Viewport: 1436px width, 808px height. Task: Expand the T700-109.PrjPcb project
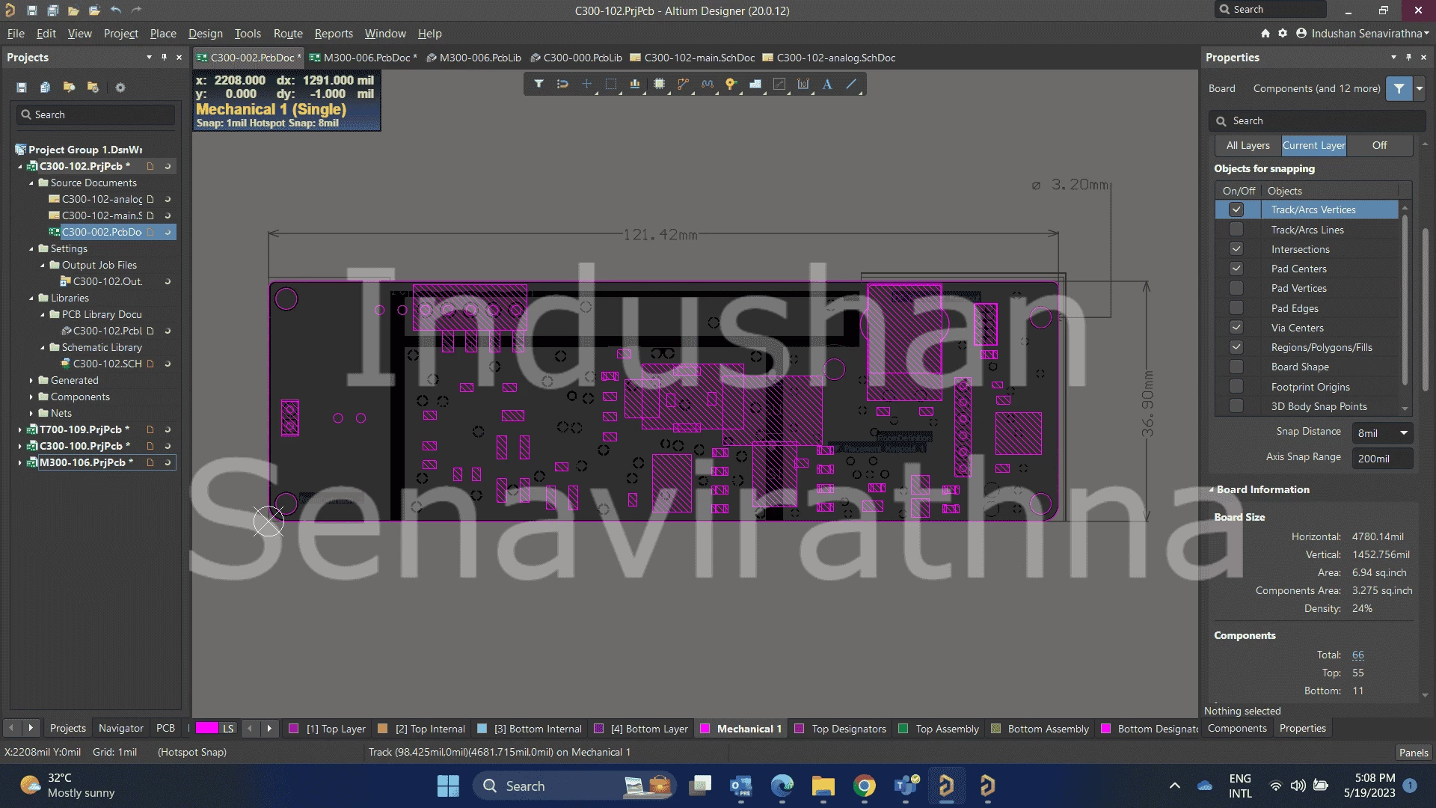(x=20, y=430)
